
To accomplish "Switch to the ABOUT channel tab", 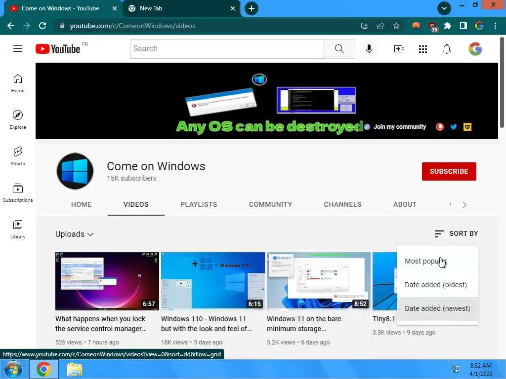I will [405, 204].
